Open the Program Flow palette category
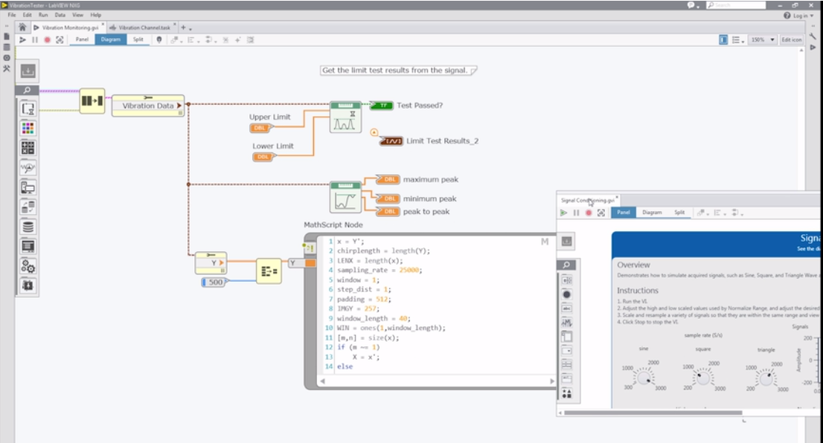The image size is (823, 443). coord(28,109)
